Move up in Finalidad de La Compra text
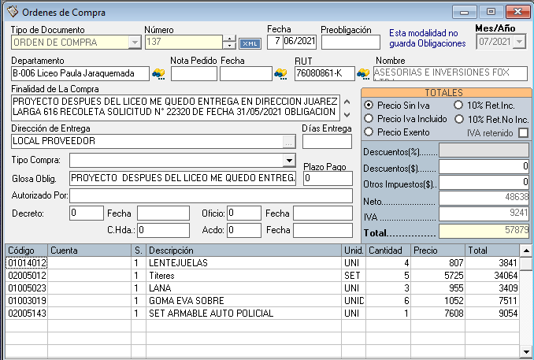 347,102
